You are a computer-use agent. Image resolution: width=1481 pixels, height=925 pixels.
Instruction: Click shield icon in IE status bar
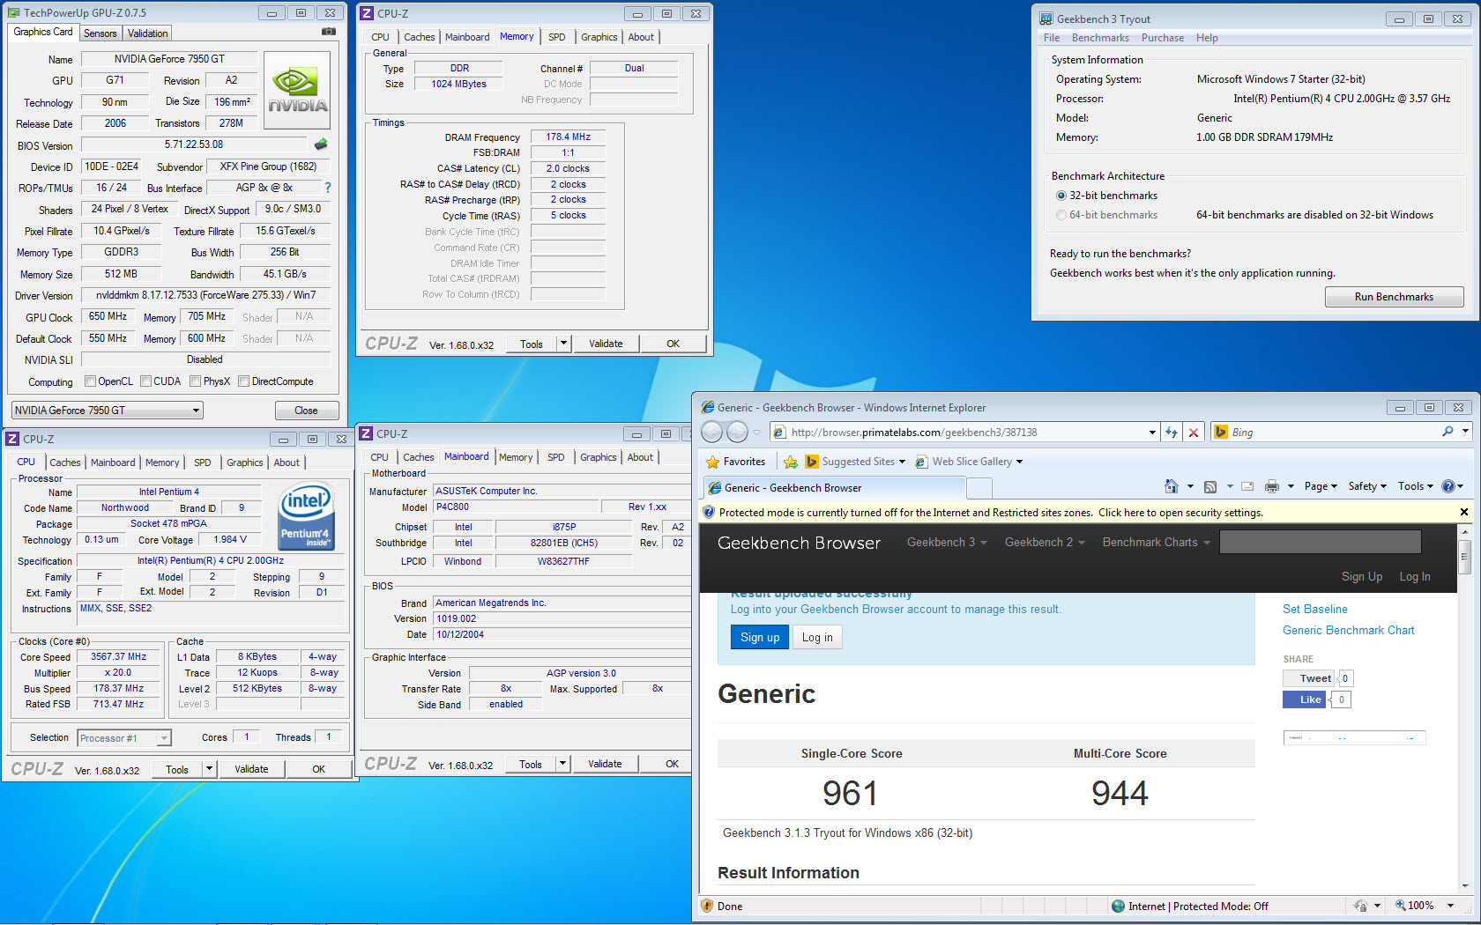point(707,906)
